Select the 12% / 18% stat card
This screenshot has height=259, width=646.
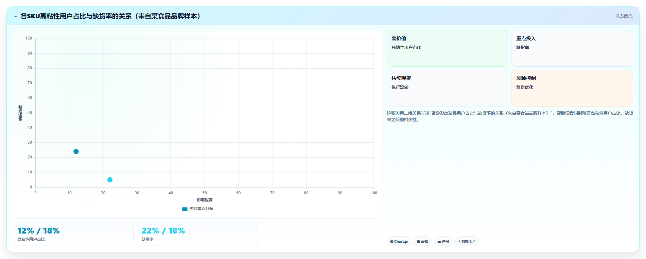(73, 234)
